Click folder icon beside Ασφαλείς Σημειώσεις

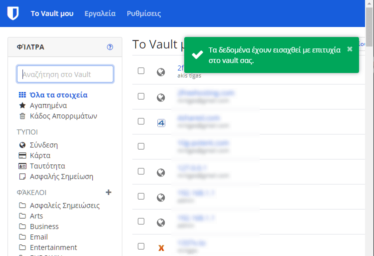pyautogui.click(x=22, y=205)
